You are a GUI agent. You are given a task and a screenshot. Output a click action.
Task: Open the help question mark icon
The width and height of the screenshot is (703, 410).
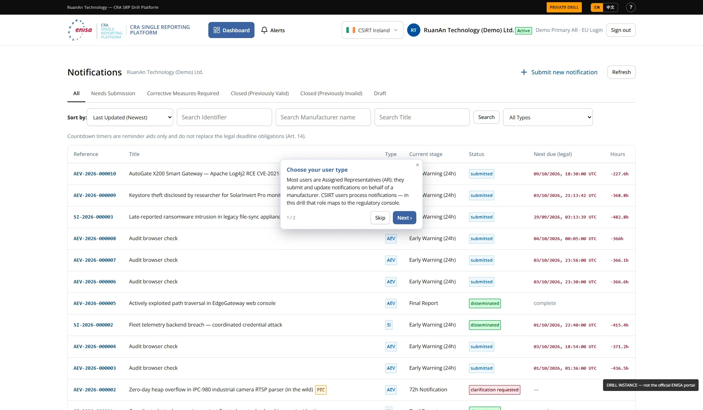(631, 7)
